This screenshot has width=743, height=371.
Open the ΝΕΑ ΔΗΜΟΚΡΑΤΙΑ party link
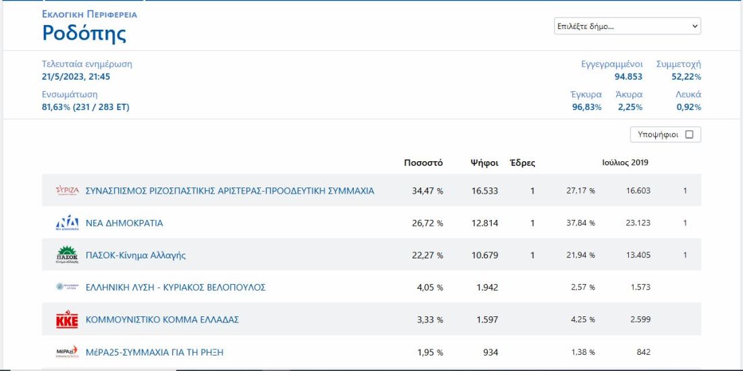pos(124,223)
